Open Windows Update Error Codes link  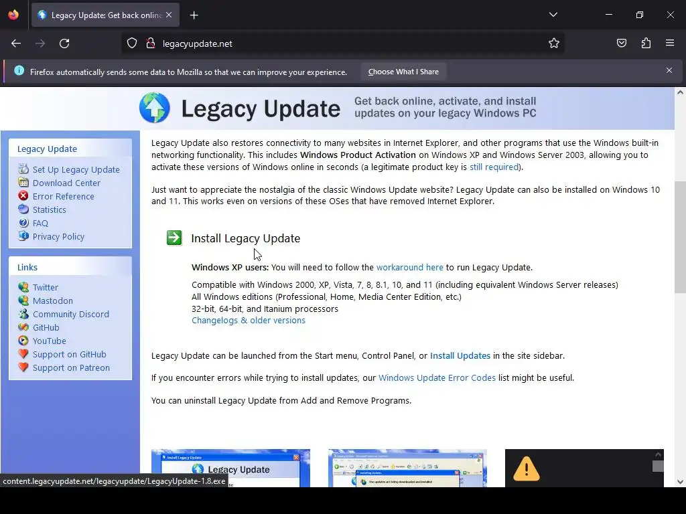(437, 377)
